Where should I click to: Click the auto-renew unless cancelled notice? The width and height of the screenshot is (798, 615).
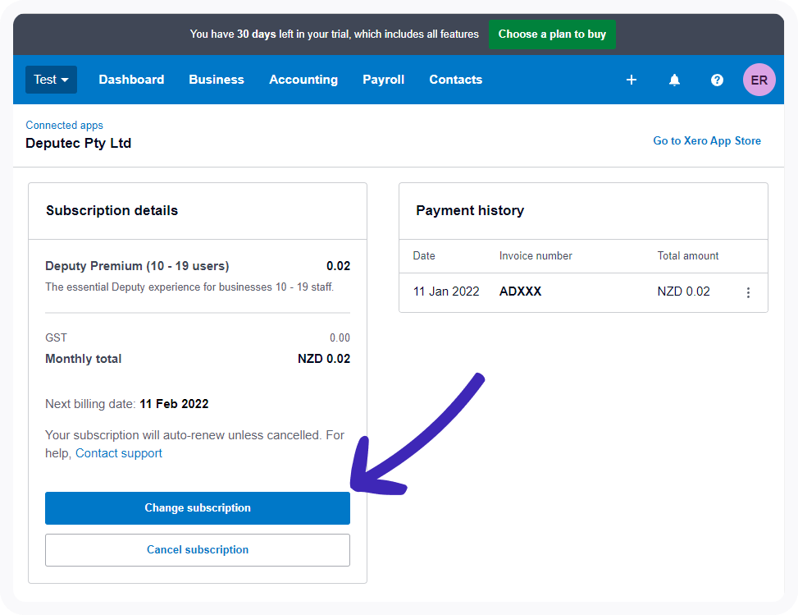click(x=195, y=443)
